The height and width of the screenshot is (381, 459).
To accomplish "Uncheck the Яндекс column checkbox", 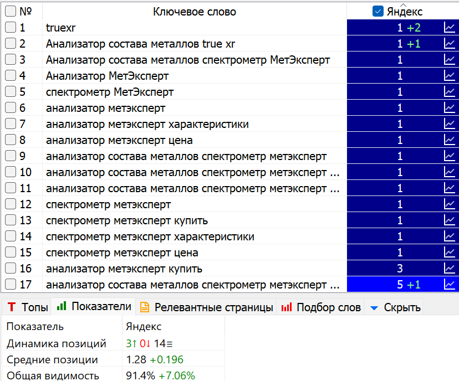I will [x=378, y=12].
